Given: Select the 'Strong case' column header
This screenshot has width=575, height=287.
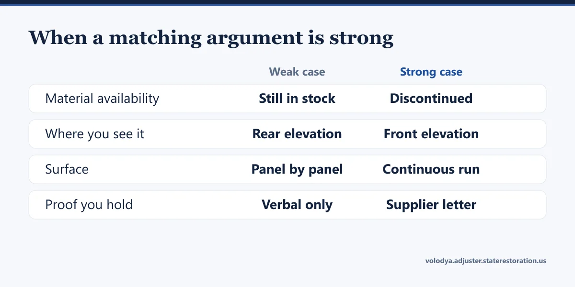Looking at the screenshot, I should pyautogui.click(x=431, y=72).
